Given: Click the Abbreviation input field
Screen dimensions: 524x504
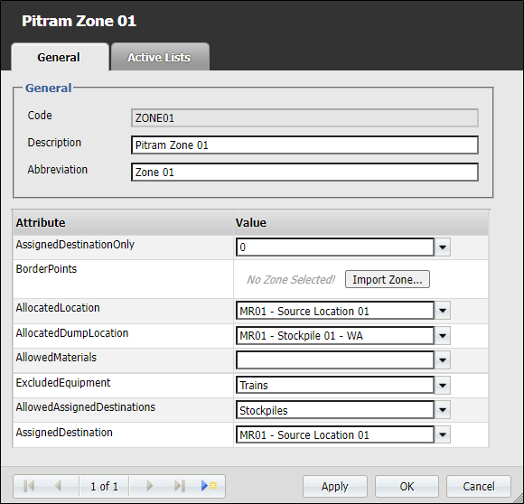Looking at the screenshot, I should (304, 172).
